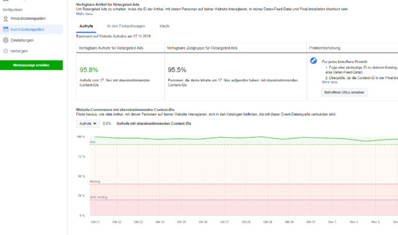The image size is (398, 235).
Task: Open Produktdatenquellen in the sidebar
Action: 28,18
